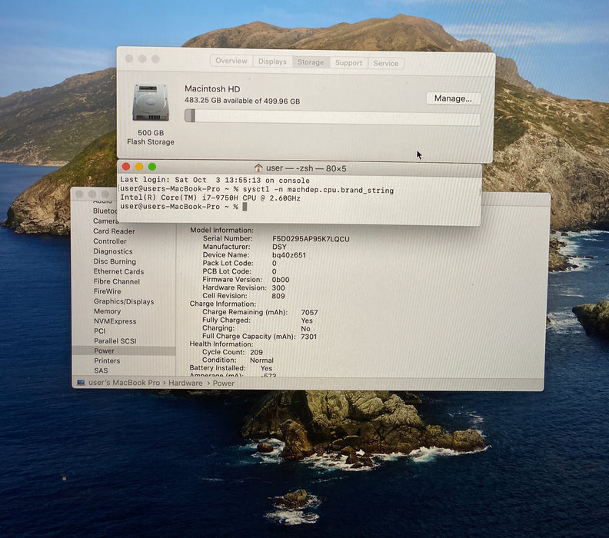Click the sysctl command line in Terminal
This screenshot has height=538, width=609.
(x=257, y=189)
